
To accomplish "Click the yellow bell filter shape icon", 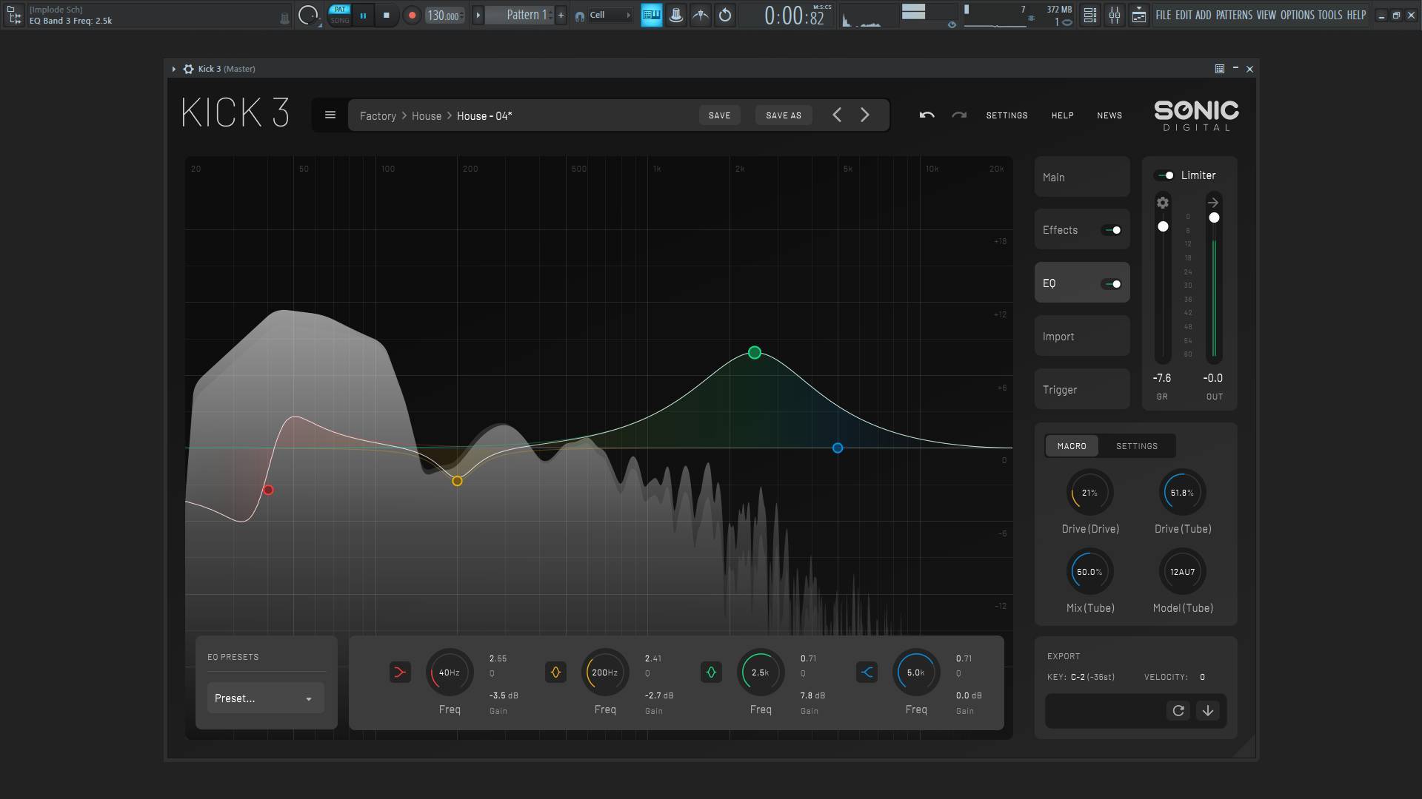I will click(555, 672).
